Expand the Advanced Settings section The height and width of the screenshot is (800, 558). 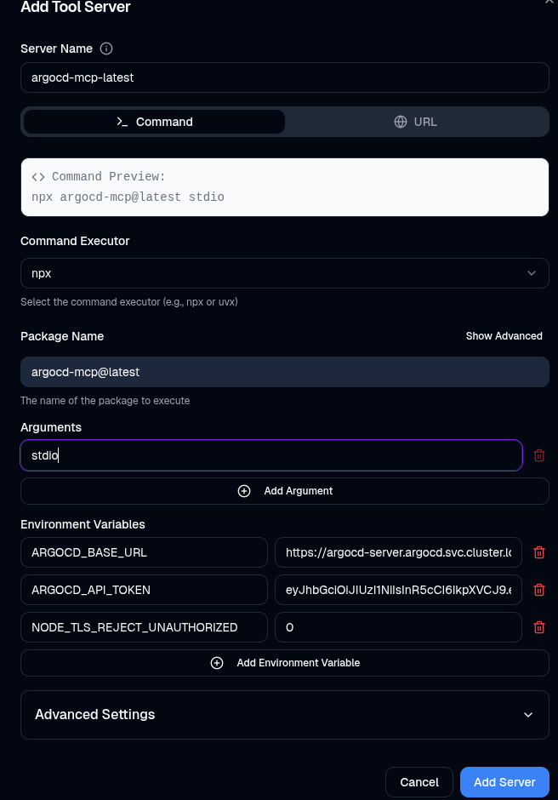pyautogui.click(x=284, y=714)
